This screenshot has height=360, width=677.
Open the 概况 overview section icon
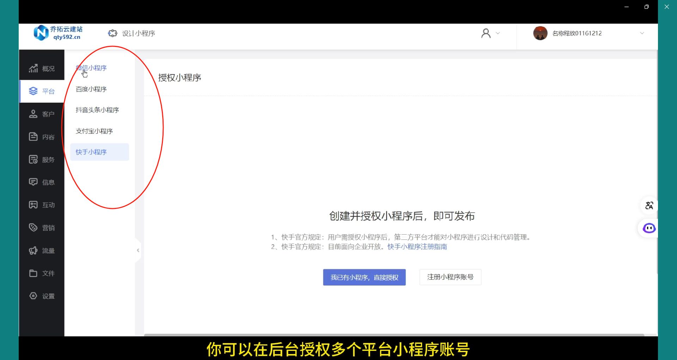pos(33,68)
